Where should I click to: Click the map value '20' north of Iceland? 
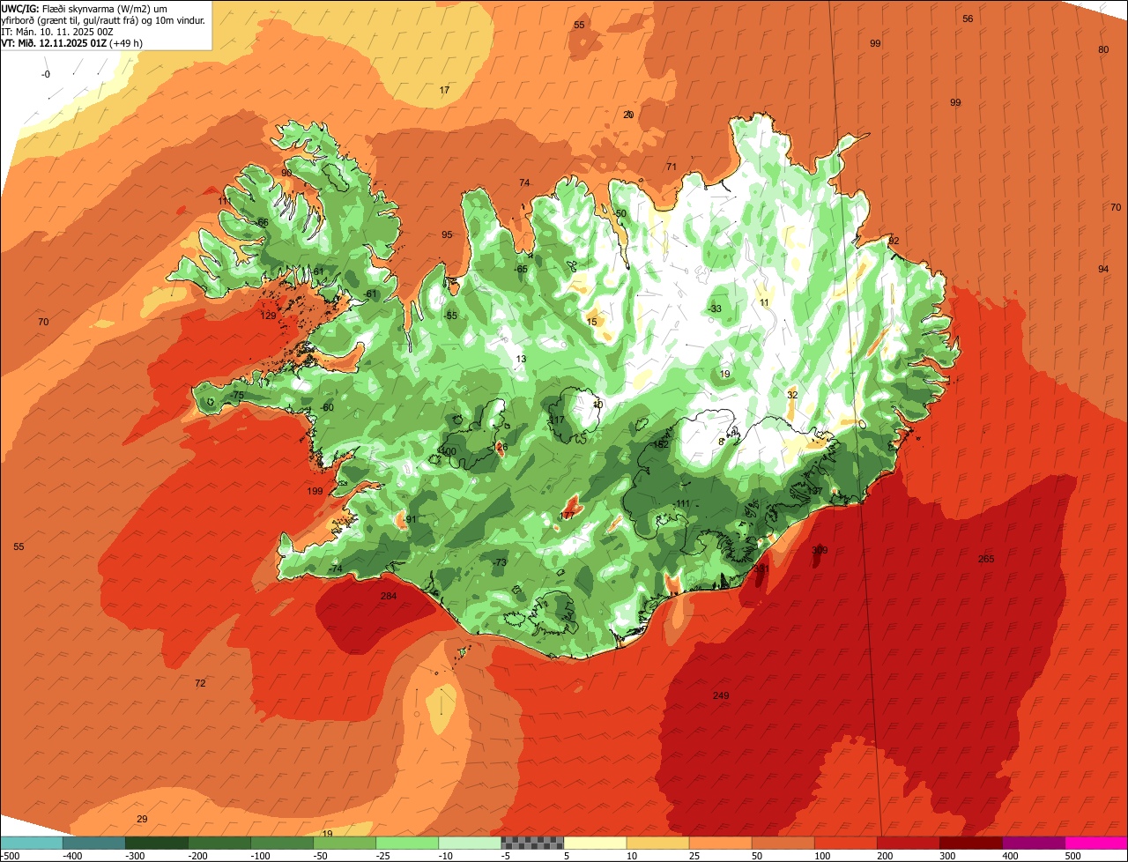click(628, 115)
